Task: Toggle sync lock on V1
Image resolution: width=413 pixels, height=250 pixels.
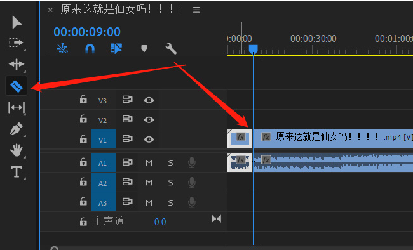Action: click(128, 139)
